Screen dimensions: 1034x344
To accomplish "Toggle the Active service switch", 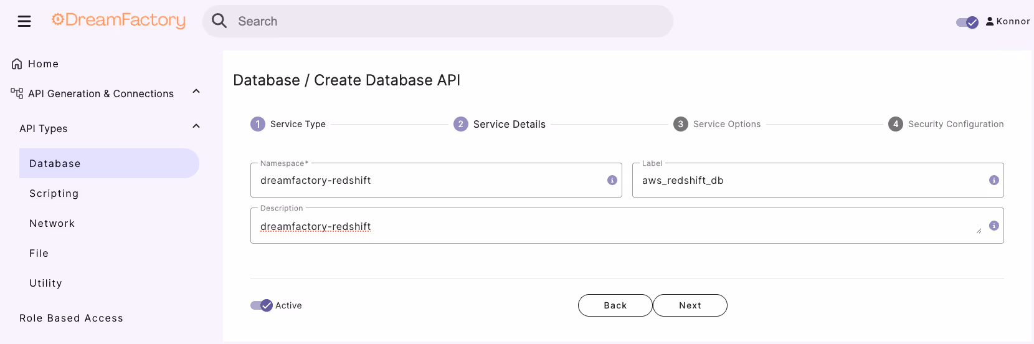I will (x=262, y=305).
